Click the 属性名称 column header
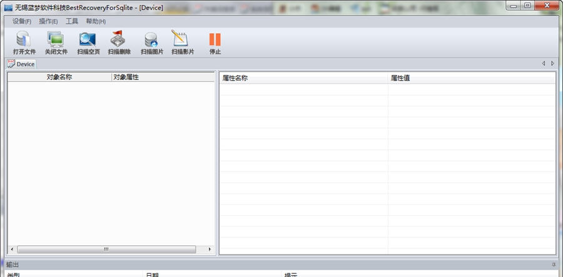This screenshot has width=563, height=277. pyautogui.click(x=304, y=78)
